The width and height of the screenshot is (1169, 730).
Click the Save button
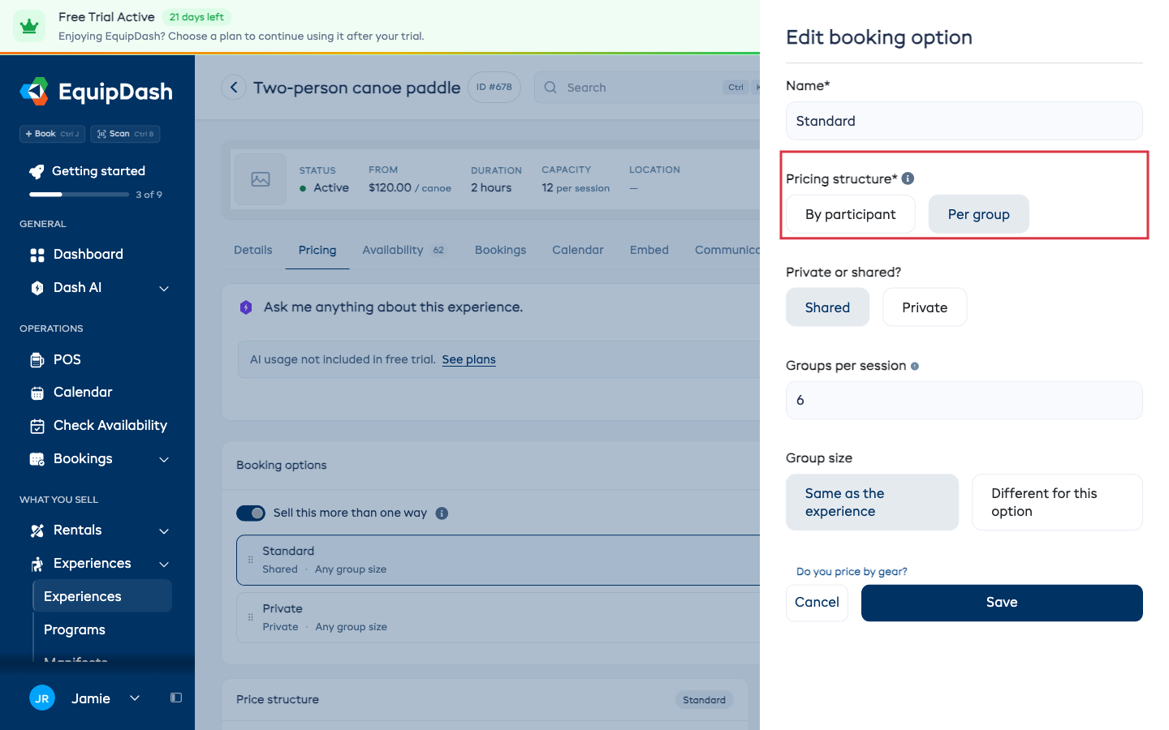(x=1002, y=603)
